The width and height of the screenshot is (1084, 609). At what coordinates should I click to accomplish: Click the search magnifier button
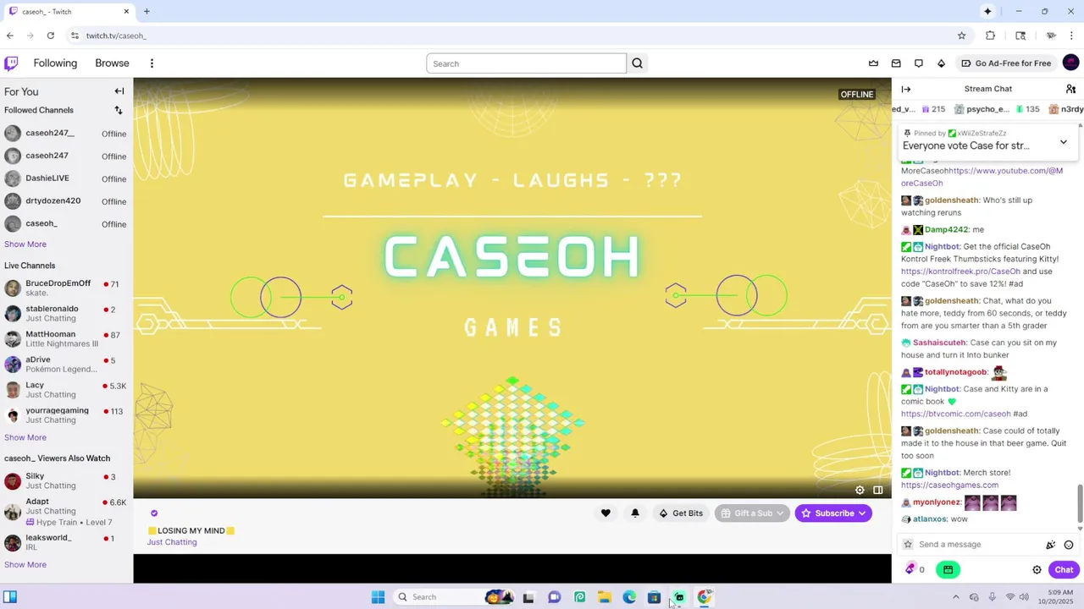tap(638, 63)
